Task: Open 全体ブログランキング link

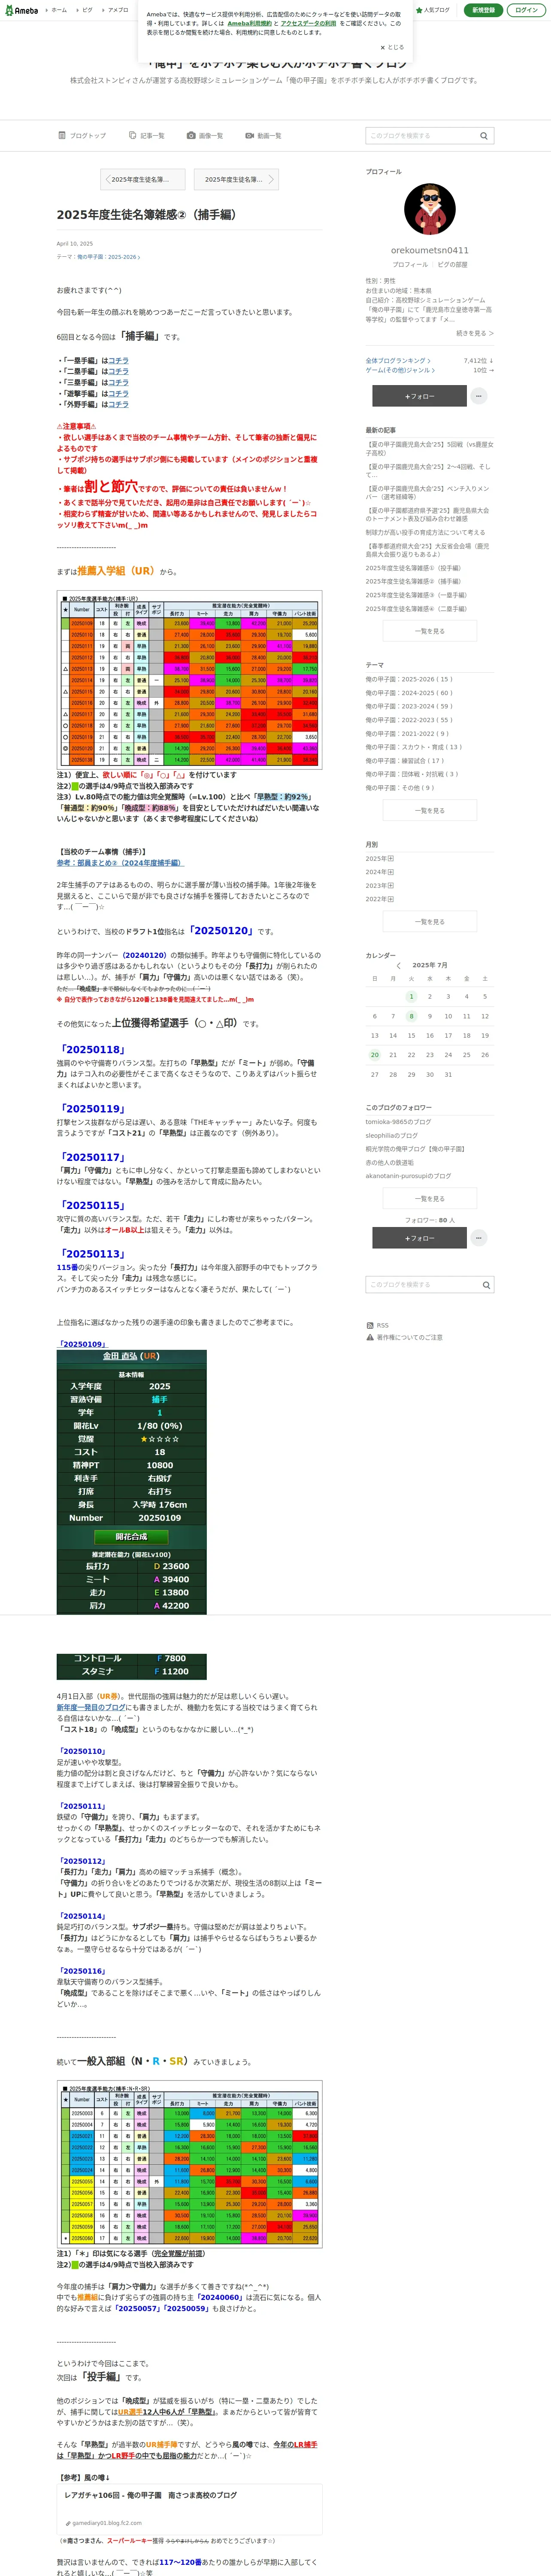Action: pos(398,360)
